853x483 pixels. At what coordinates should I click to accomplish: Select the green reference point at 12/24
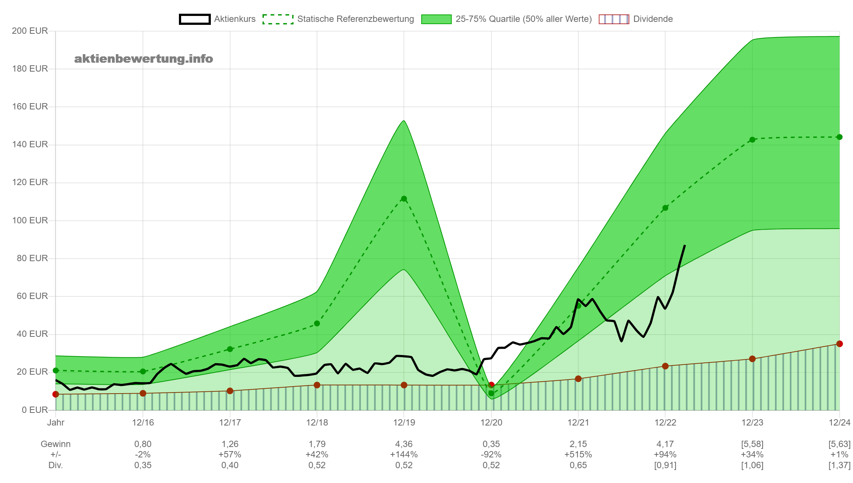pos(840,137)
